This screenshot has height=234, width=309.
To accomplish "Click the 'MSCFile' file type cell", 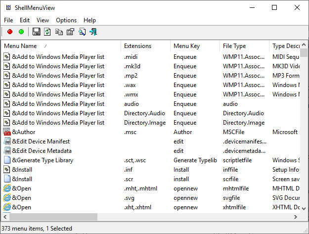I will (x=233, y=132).
